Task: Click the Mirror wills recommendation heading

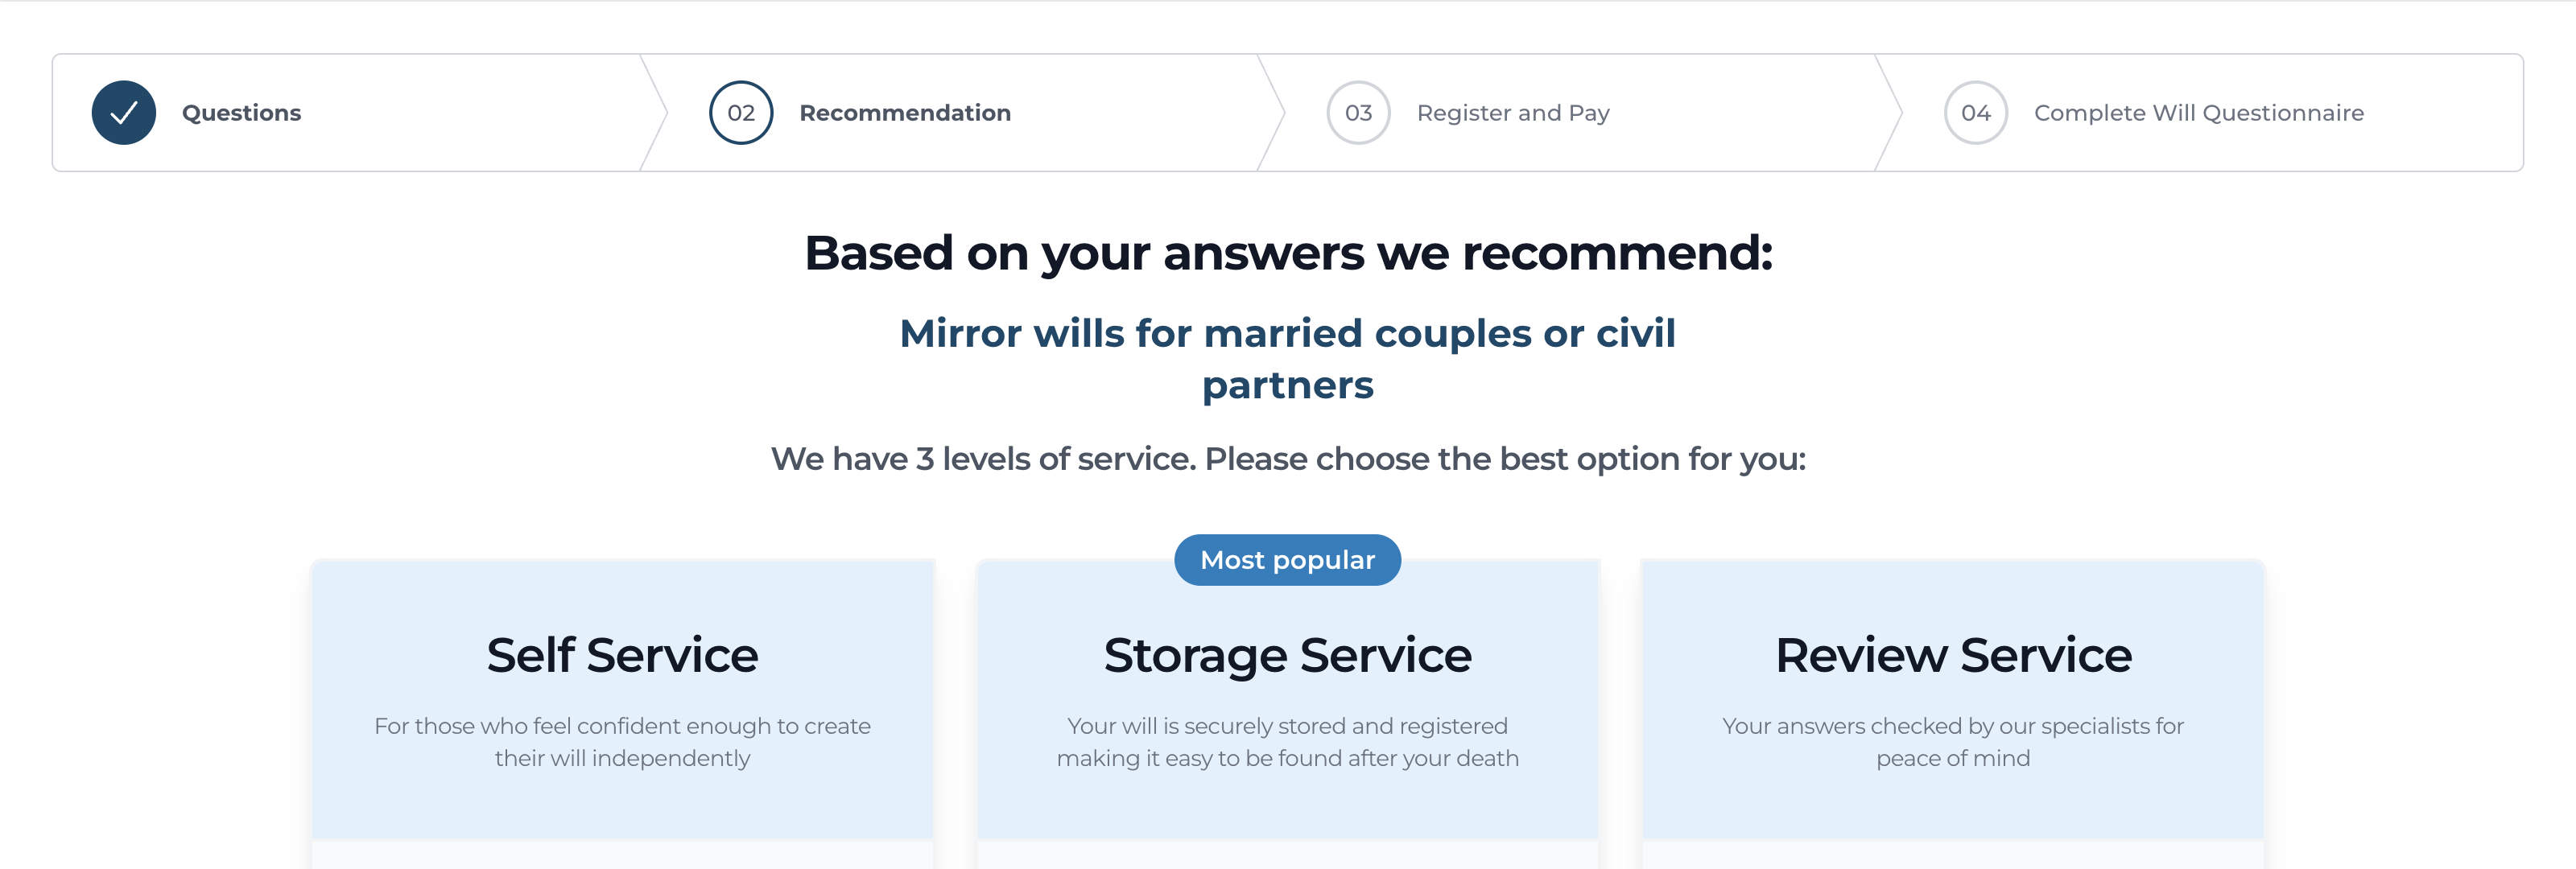Action: tap(1287, 359)
